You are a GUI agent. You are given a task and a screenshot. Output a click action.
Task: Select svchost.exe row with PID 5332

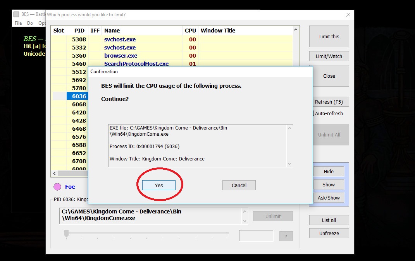pyautogui.click(x=172, y=48)
